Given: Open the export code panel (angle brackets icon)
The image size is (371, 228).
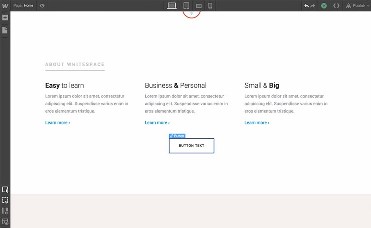Looking at the screenshot, I should [x=336, y=6].
